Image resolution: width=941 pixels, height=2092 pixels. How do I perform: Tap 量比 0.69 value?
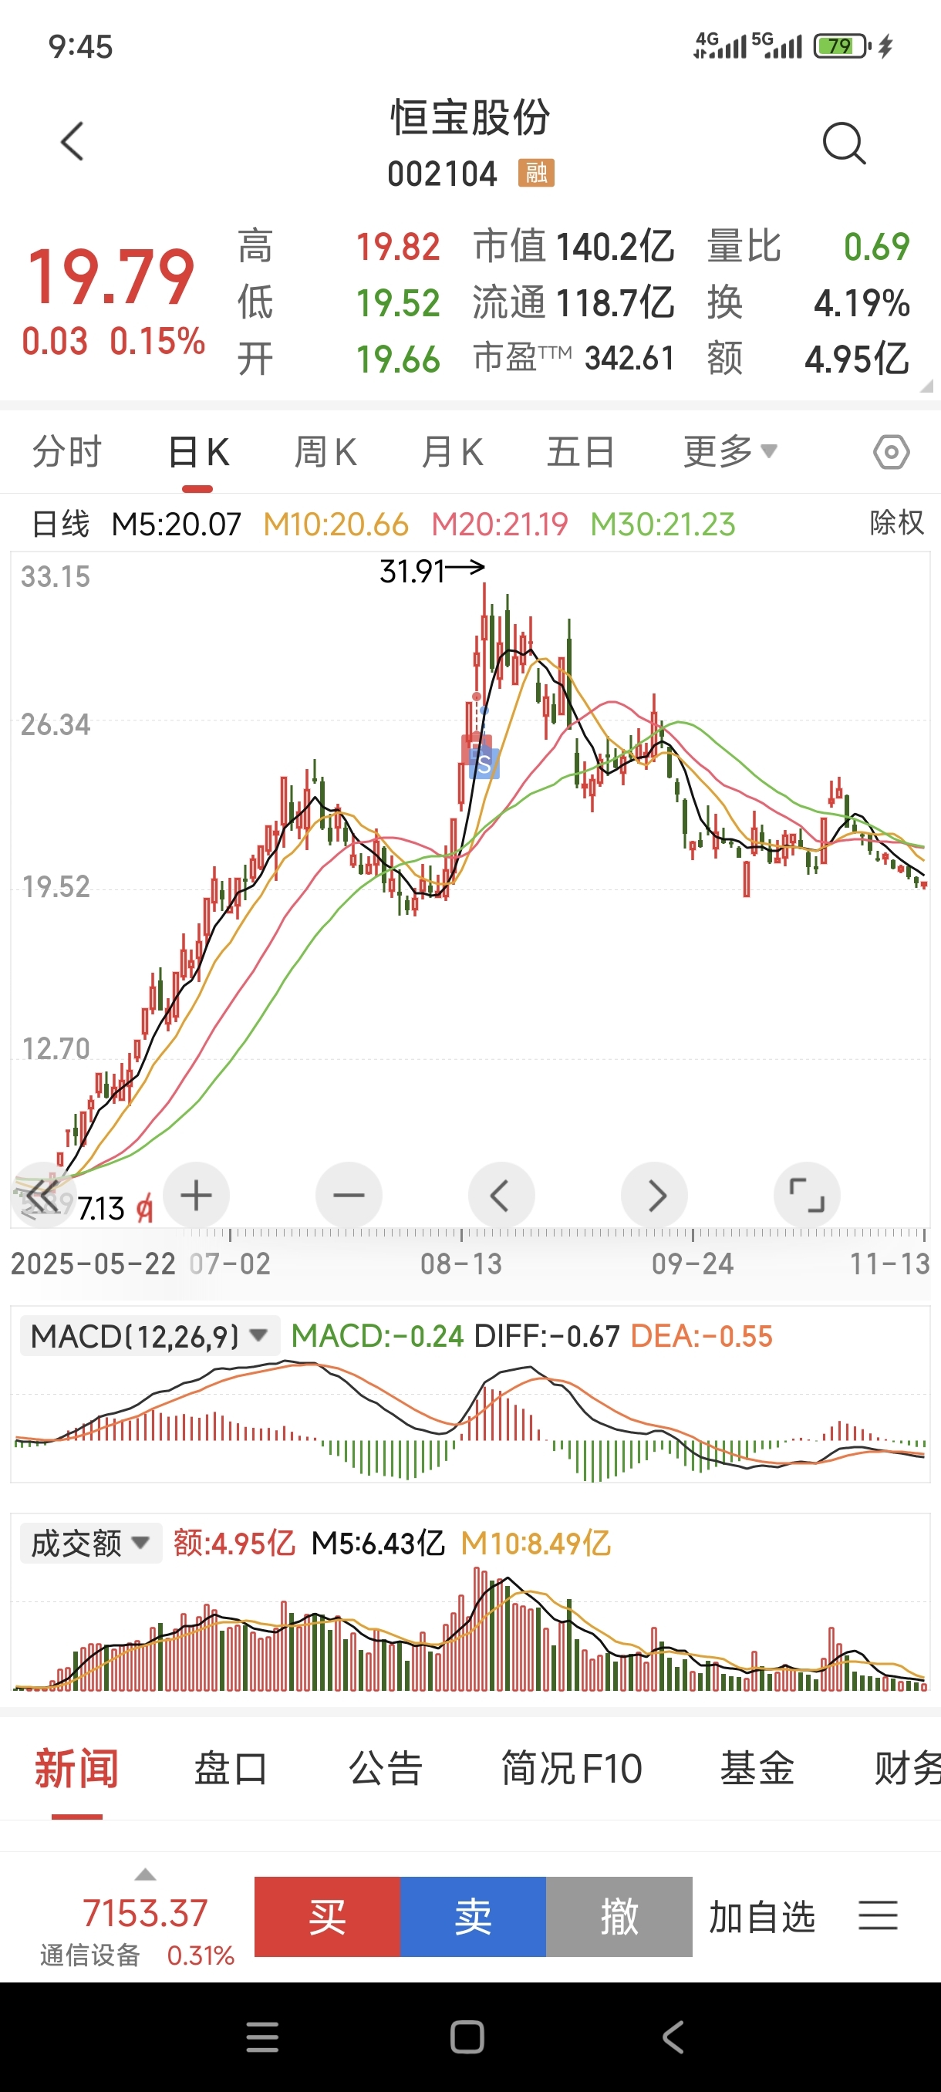[808, 246]
